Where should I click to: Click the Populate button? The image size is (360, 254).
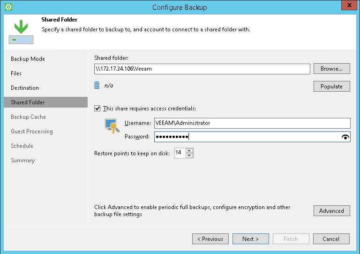point(331,87)
